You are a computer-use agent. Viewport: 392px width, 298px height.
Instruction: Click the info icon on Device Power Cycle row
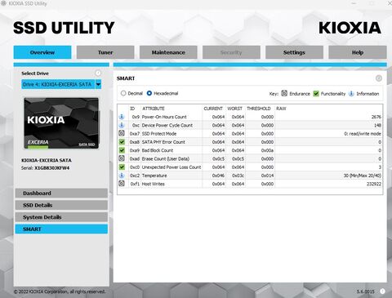pos(122,125)
